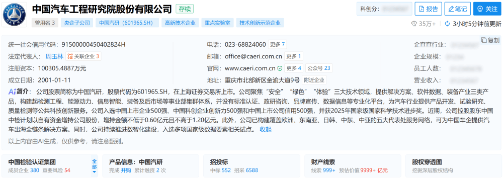Expand 更多 1 email addresses
Screen dimensions: 503x181
[294, 56]
